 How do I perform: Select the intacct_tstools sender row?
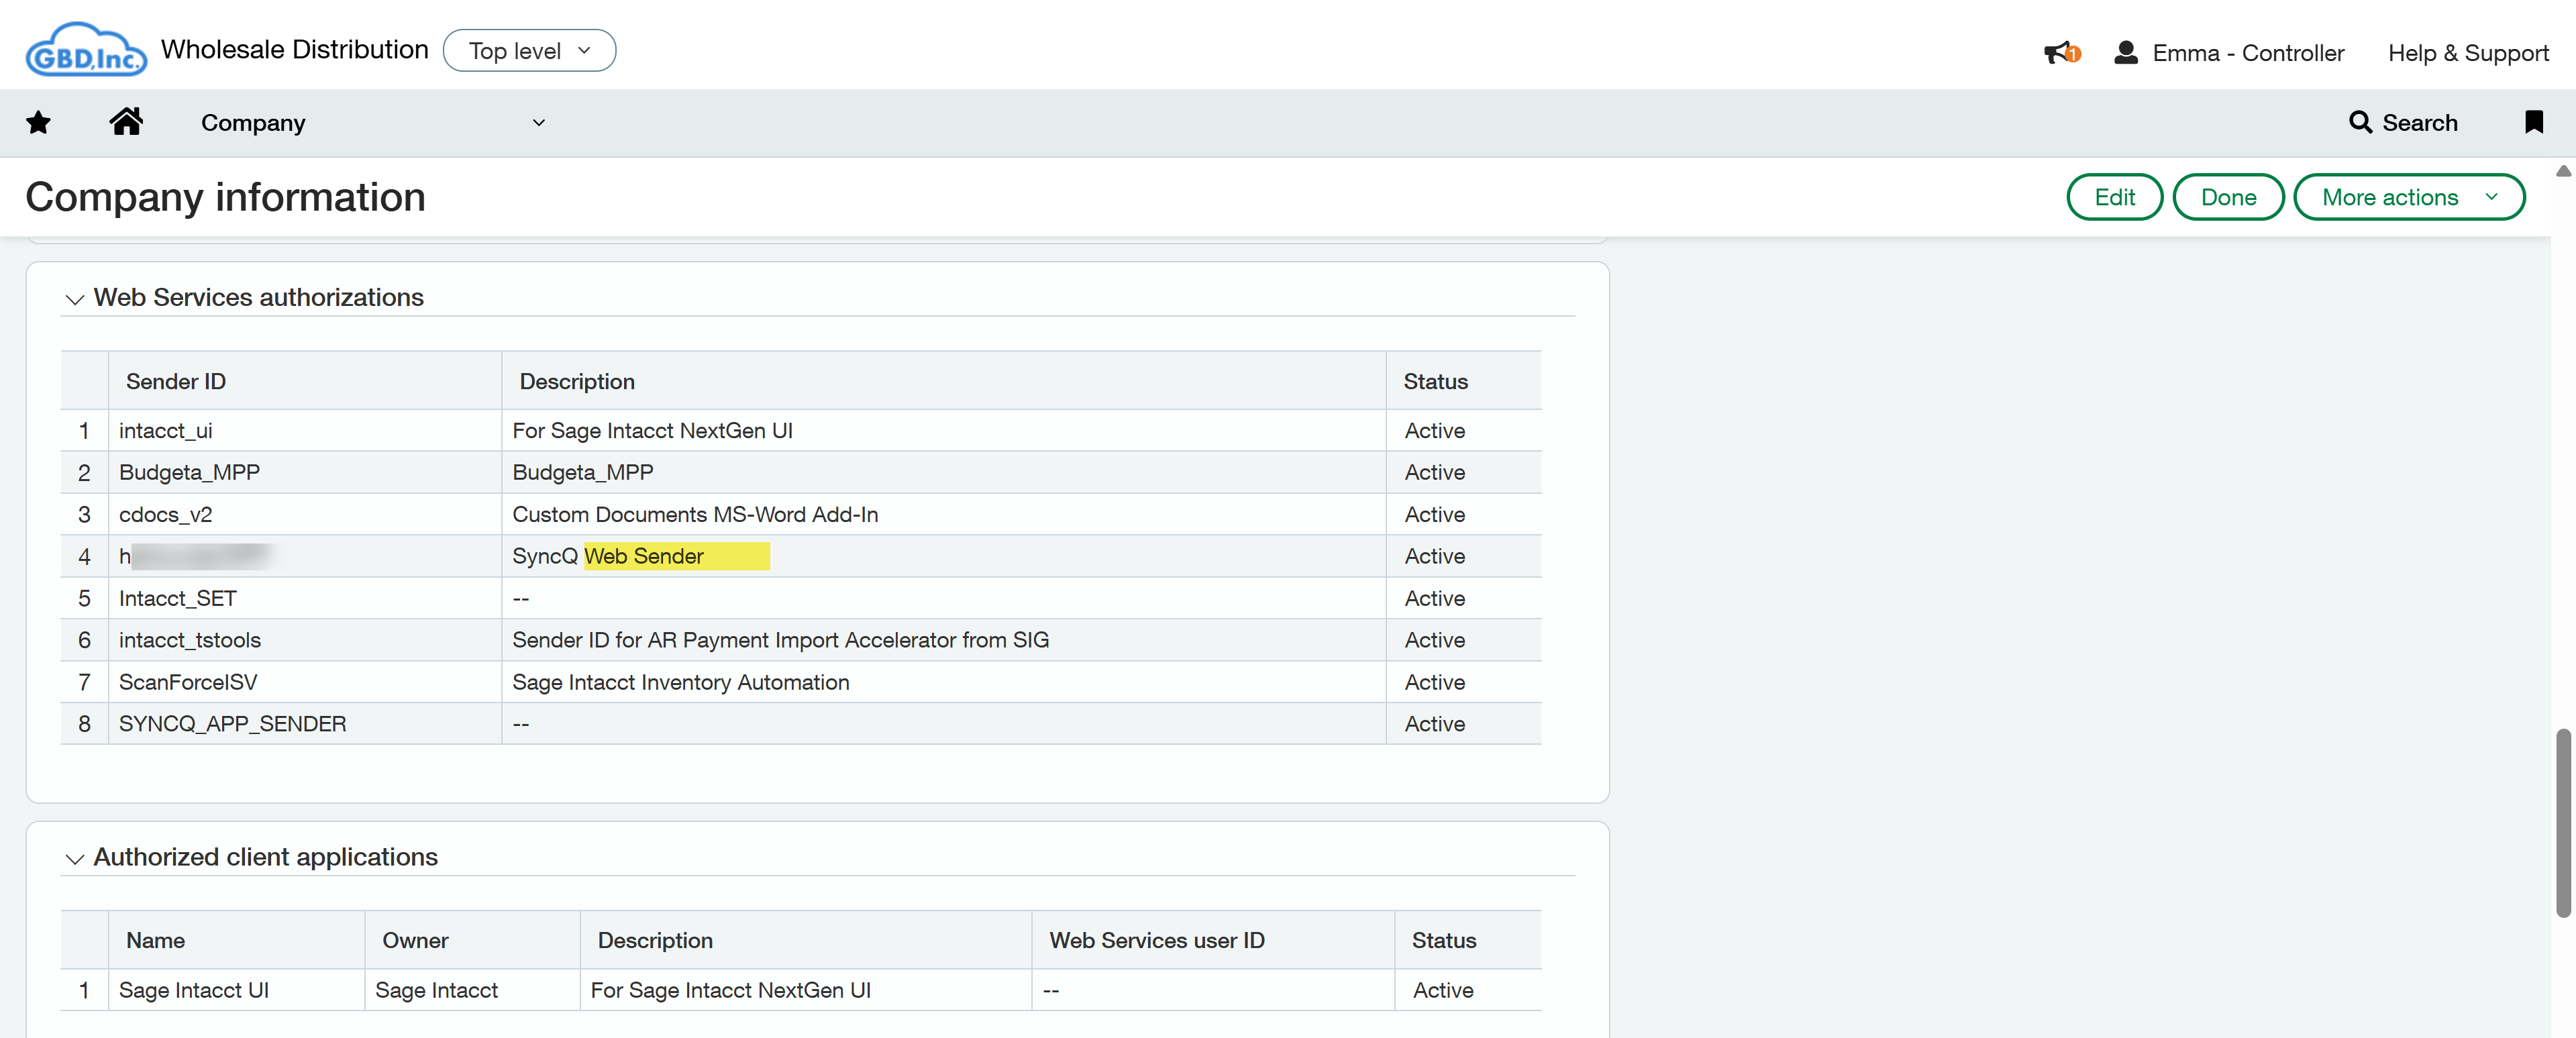tap(190, 640)
